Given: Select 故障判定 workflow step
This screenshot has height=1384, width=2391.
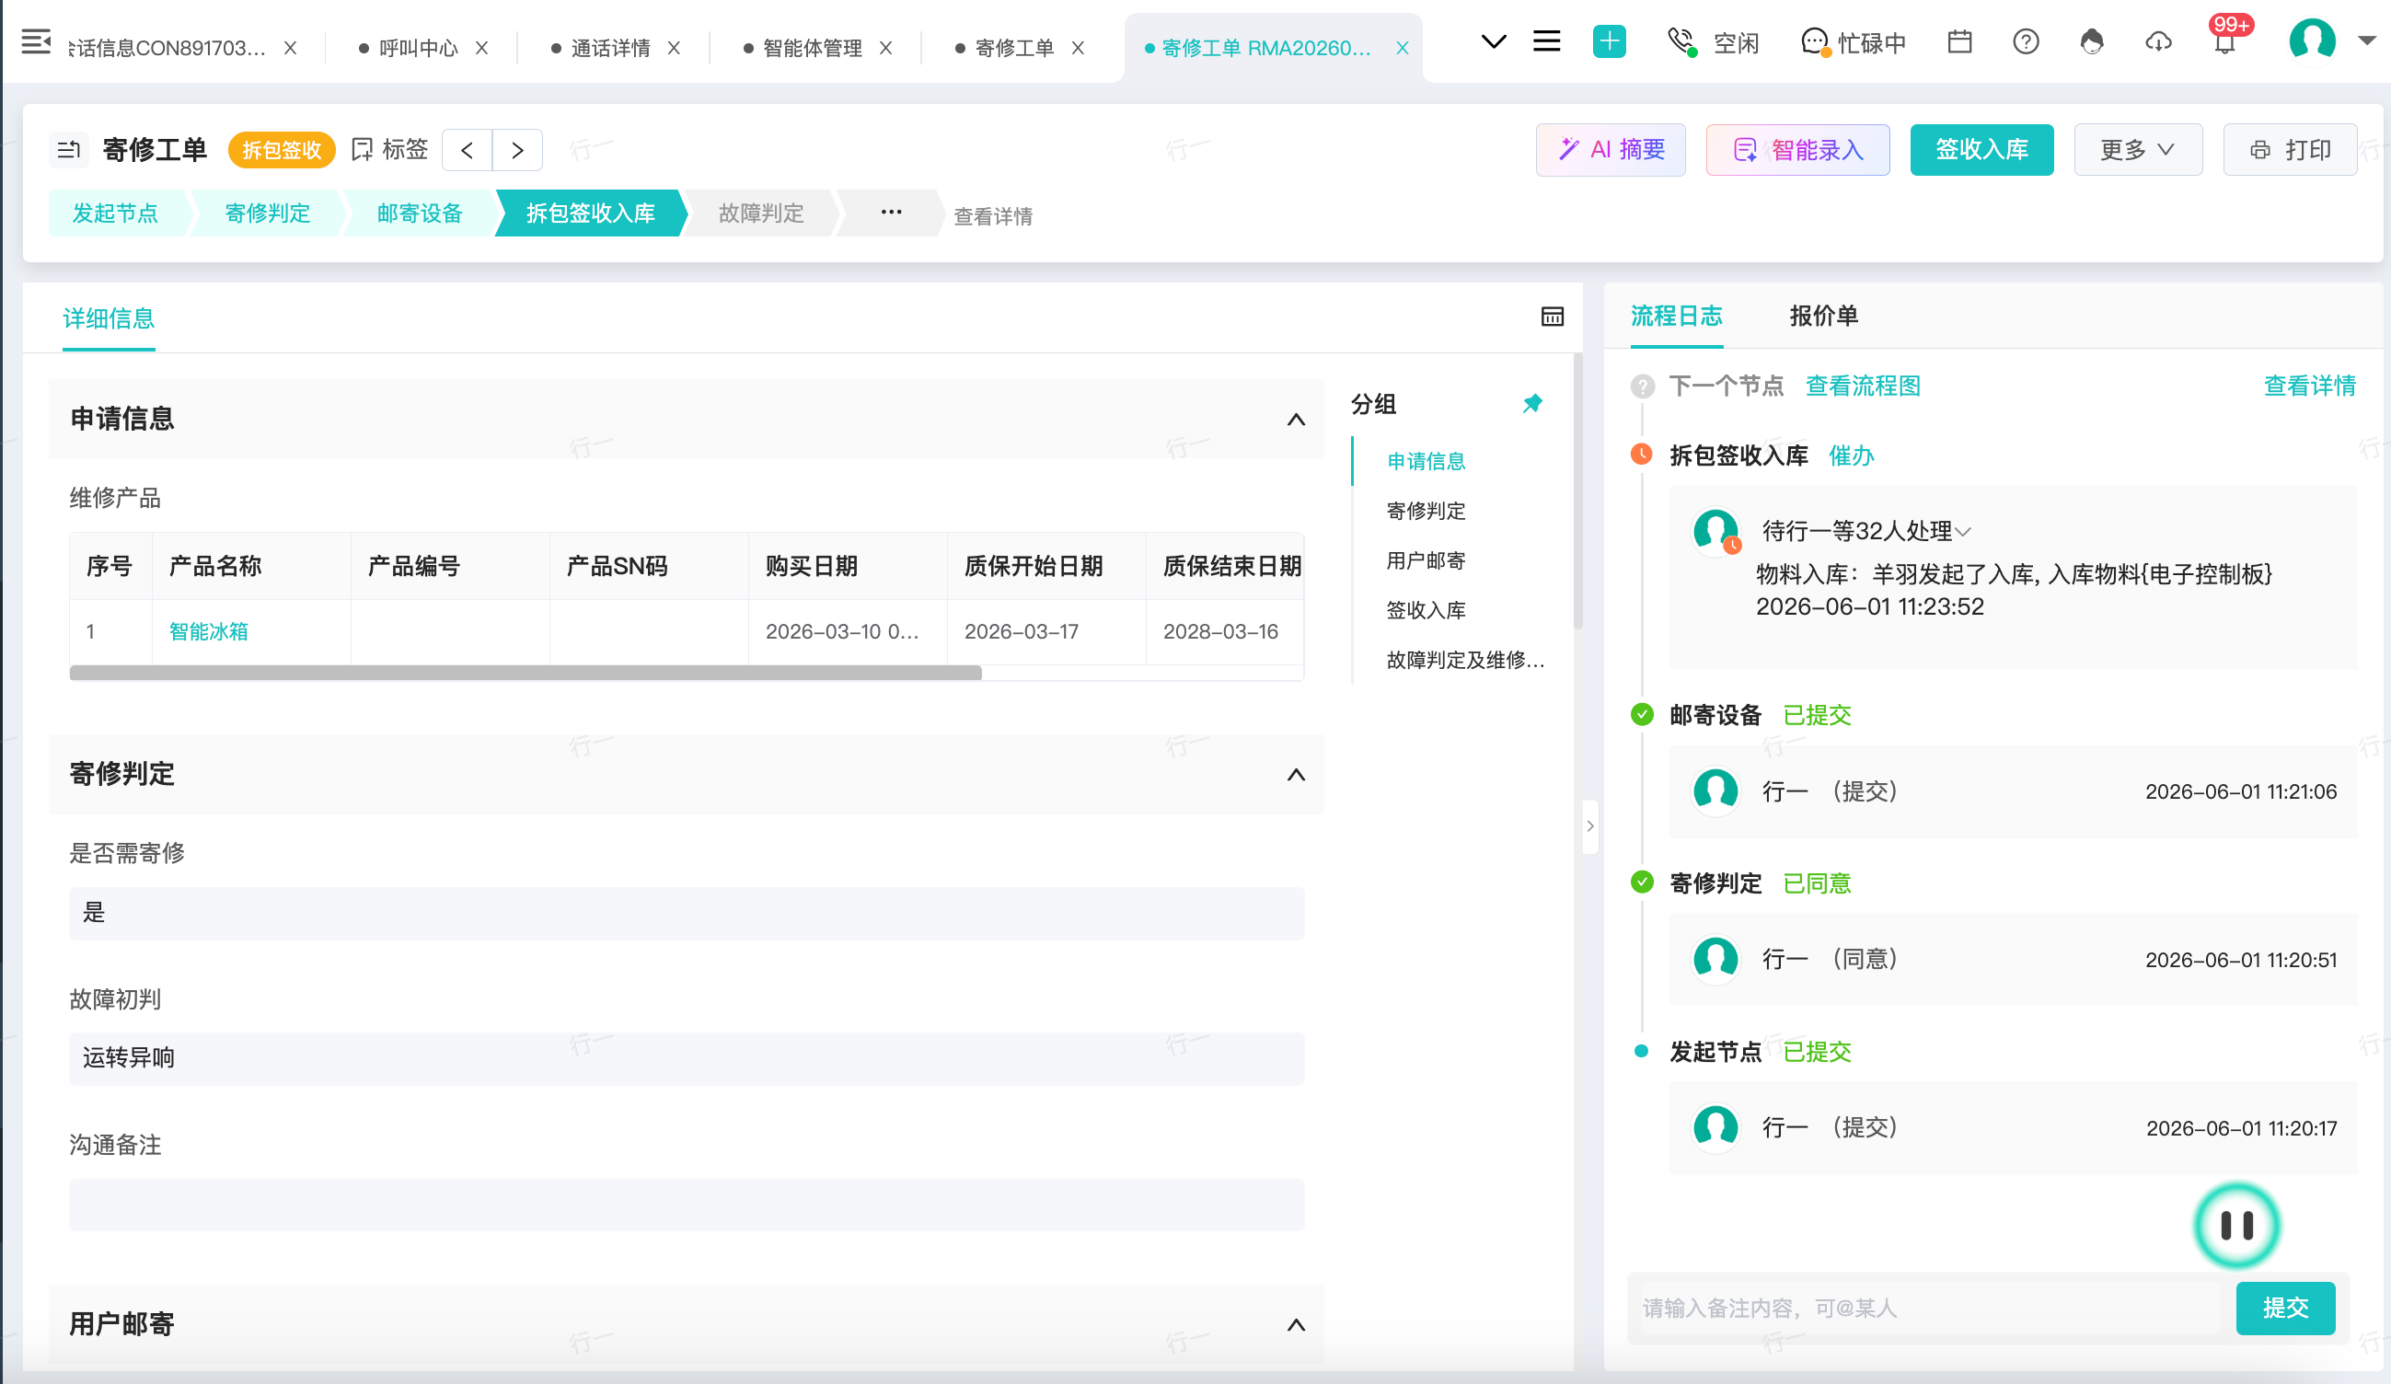Looking at the screenshot, I should (761, 213).
